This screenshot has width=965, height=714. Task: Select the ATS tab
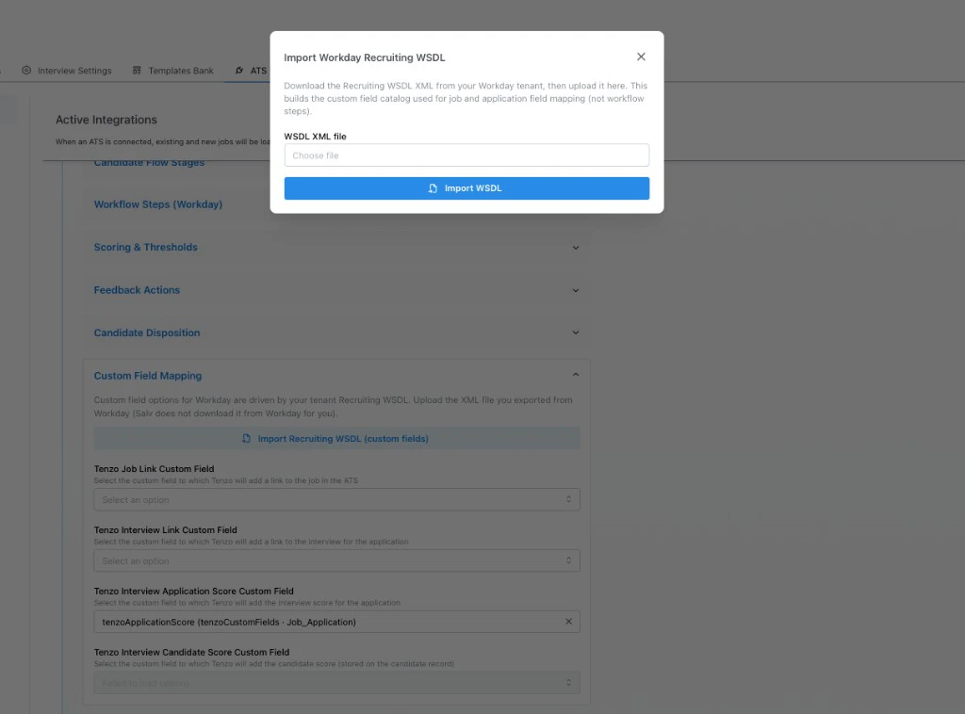(x=251, y=71)
